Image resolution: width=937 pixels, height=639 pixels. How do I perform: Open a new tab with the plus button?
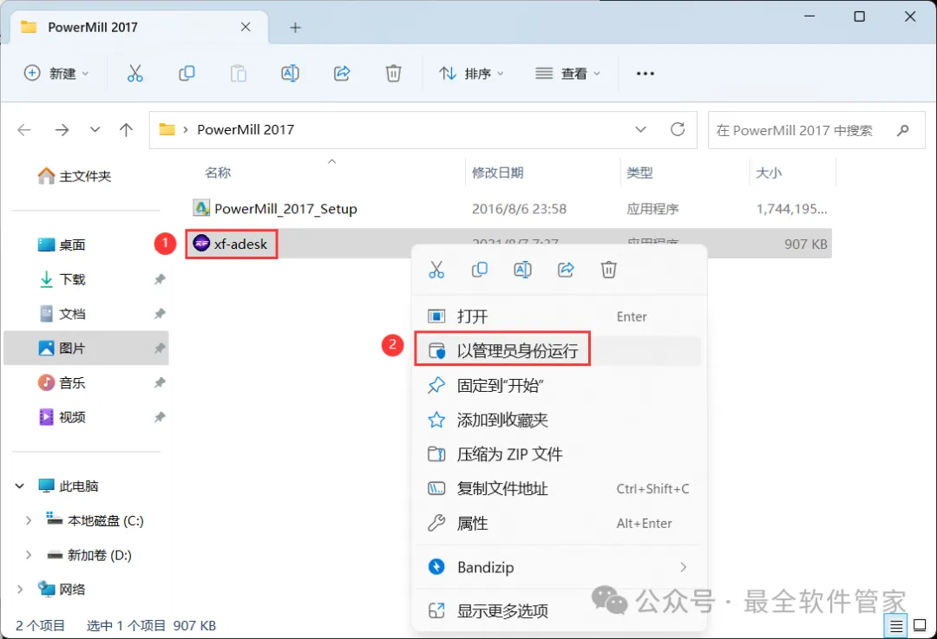point(295,28)
